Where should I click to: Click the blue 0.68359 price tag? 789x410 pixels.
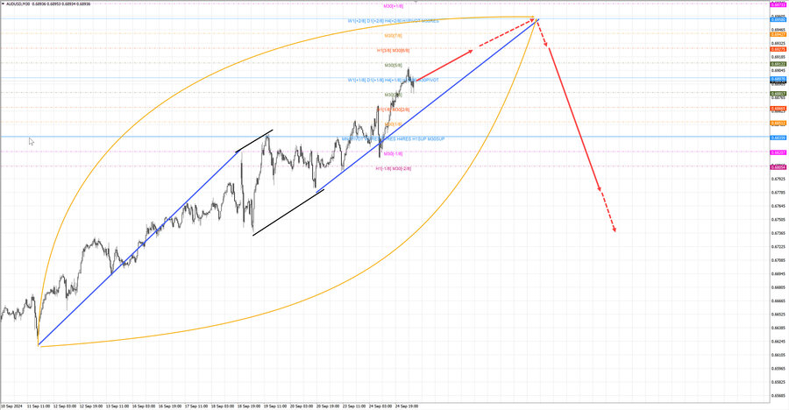click(778, 138)
